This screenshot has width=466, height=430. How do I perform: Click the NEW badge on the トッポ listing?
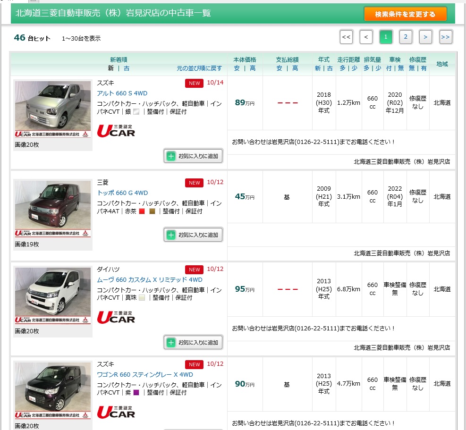tap(194, 183)
